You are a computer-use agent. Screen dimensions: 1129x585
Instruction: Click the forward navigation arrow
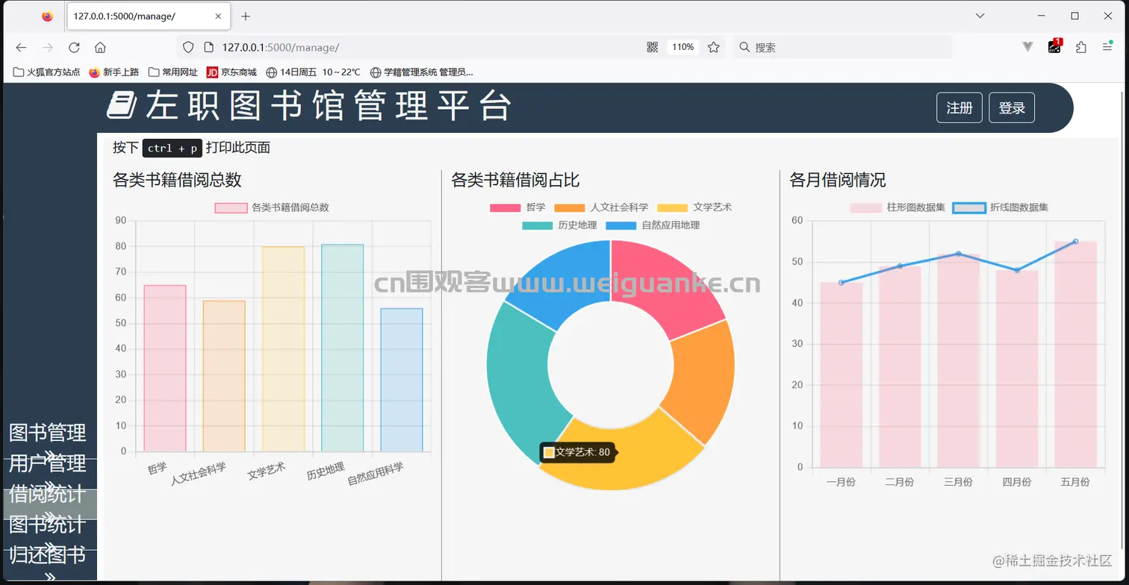coord(48,47)
